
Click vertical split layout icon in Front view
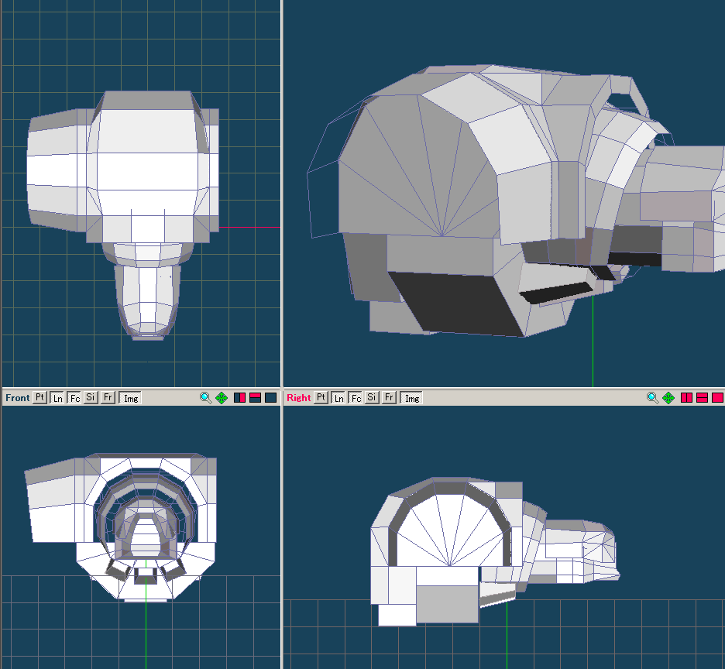[239, 397]
